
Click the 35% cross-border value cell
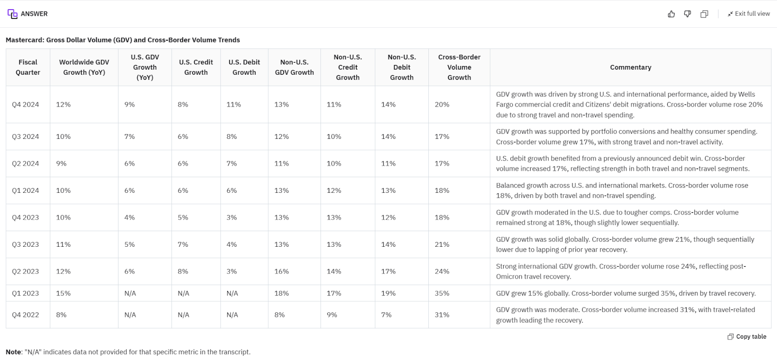click(x=442, y=293)
